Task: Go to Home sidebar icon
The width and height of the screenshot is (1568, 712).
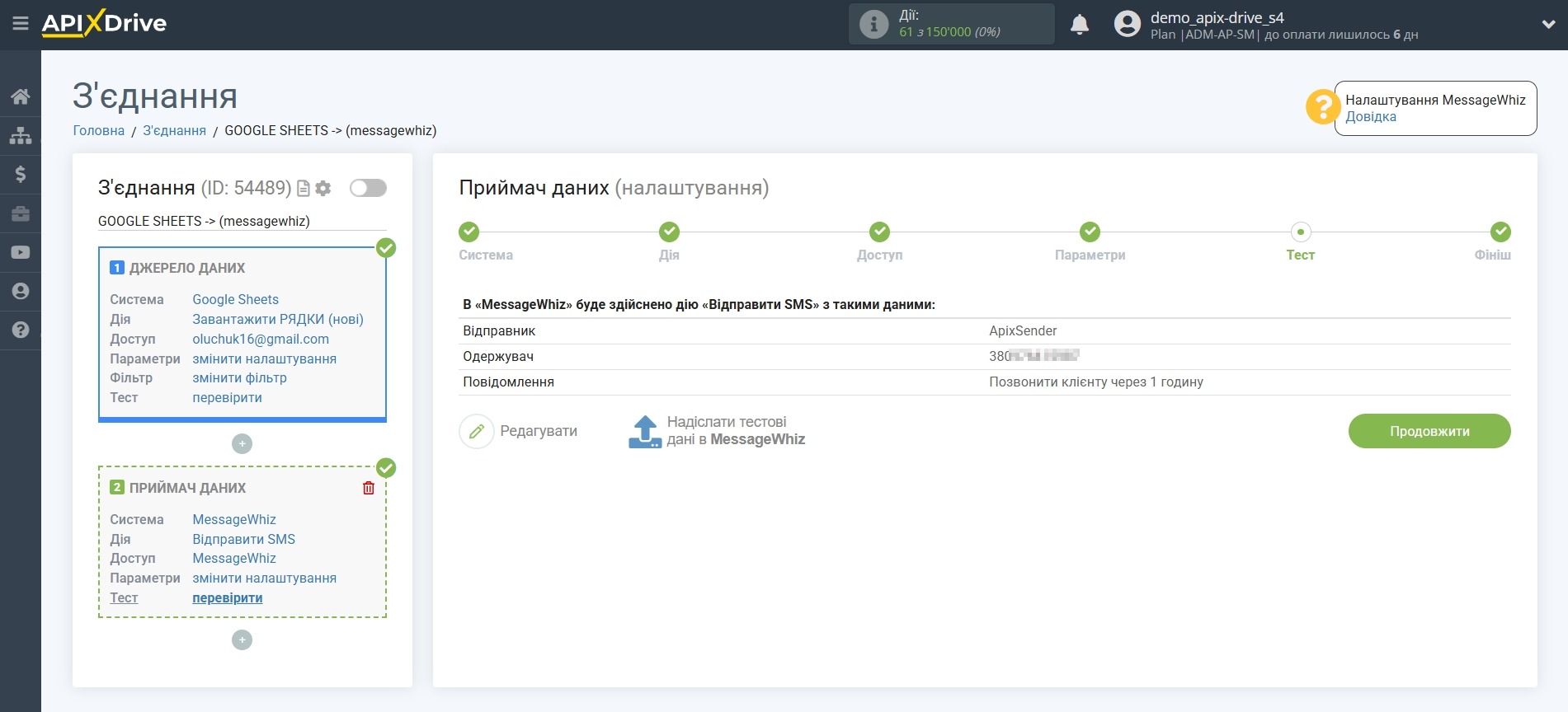Action: [21, 96]
